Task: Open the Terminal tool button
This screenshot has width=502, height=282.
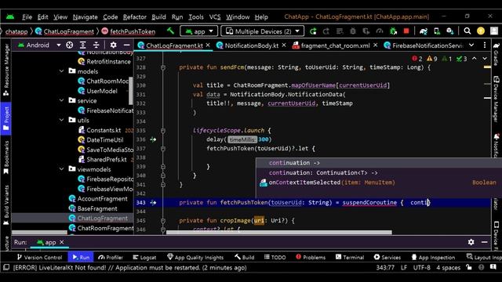Action: click(350, 257)
